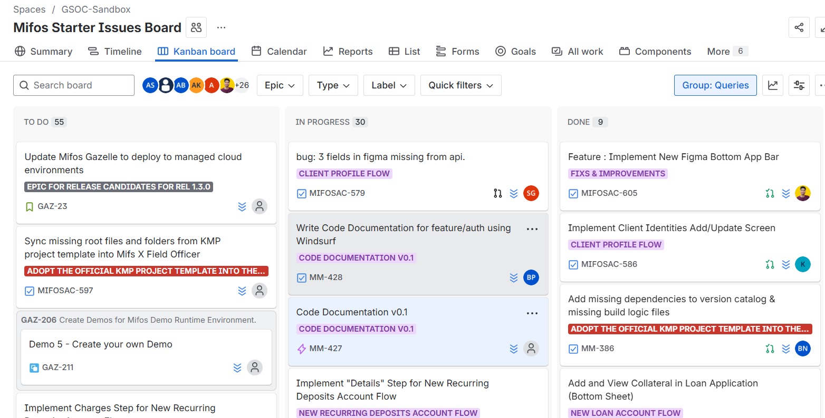Click the task checkbox icon on MIFOSAC-597
Screen dimensions: 825x418
[x=30, y=291]
